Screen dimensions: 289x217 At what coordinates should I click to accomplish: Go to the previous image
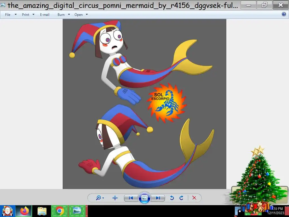[x=131, y=198]
